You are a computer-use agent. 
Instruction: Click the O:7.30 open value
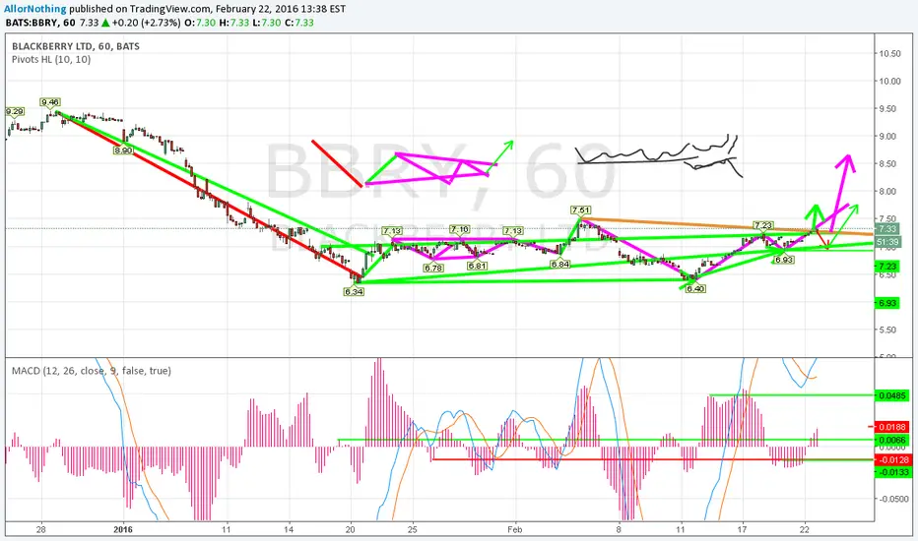point(200,23)
